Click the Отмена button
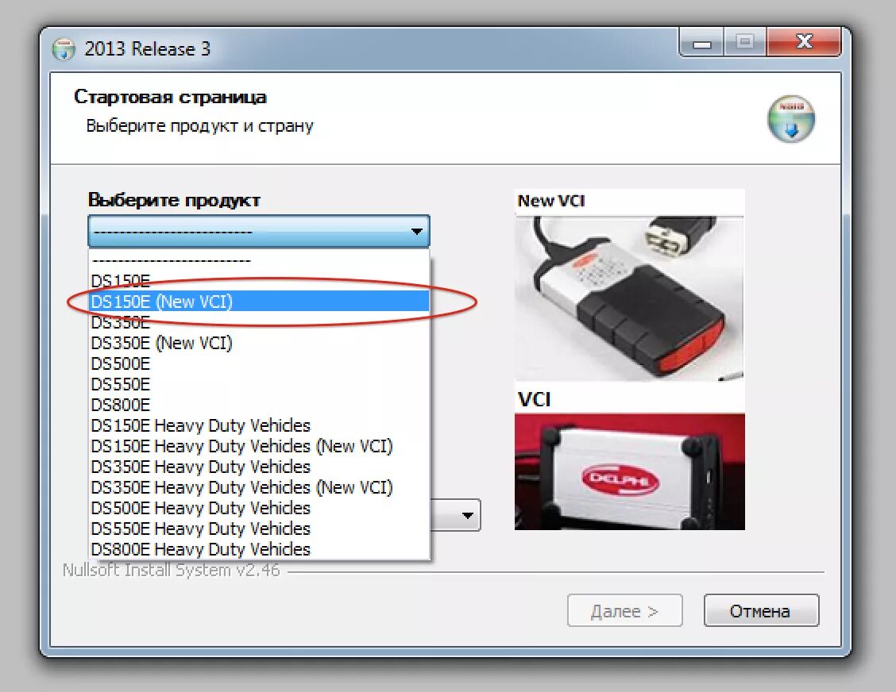The height and width of the screenshot is (692, 896). (x=761, y=611)
